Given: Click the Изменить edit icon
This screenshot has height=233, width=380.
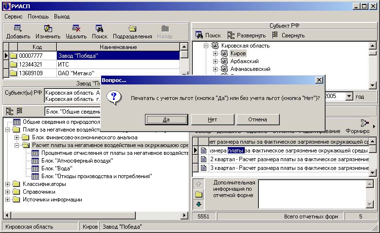Looking at the screenshot, I should [48, 29].
